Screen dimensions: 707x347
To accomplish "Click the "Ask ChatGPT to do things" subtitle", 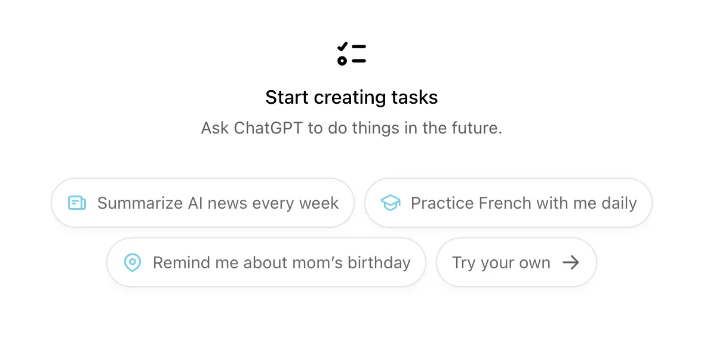I will (352, 128).
